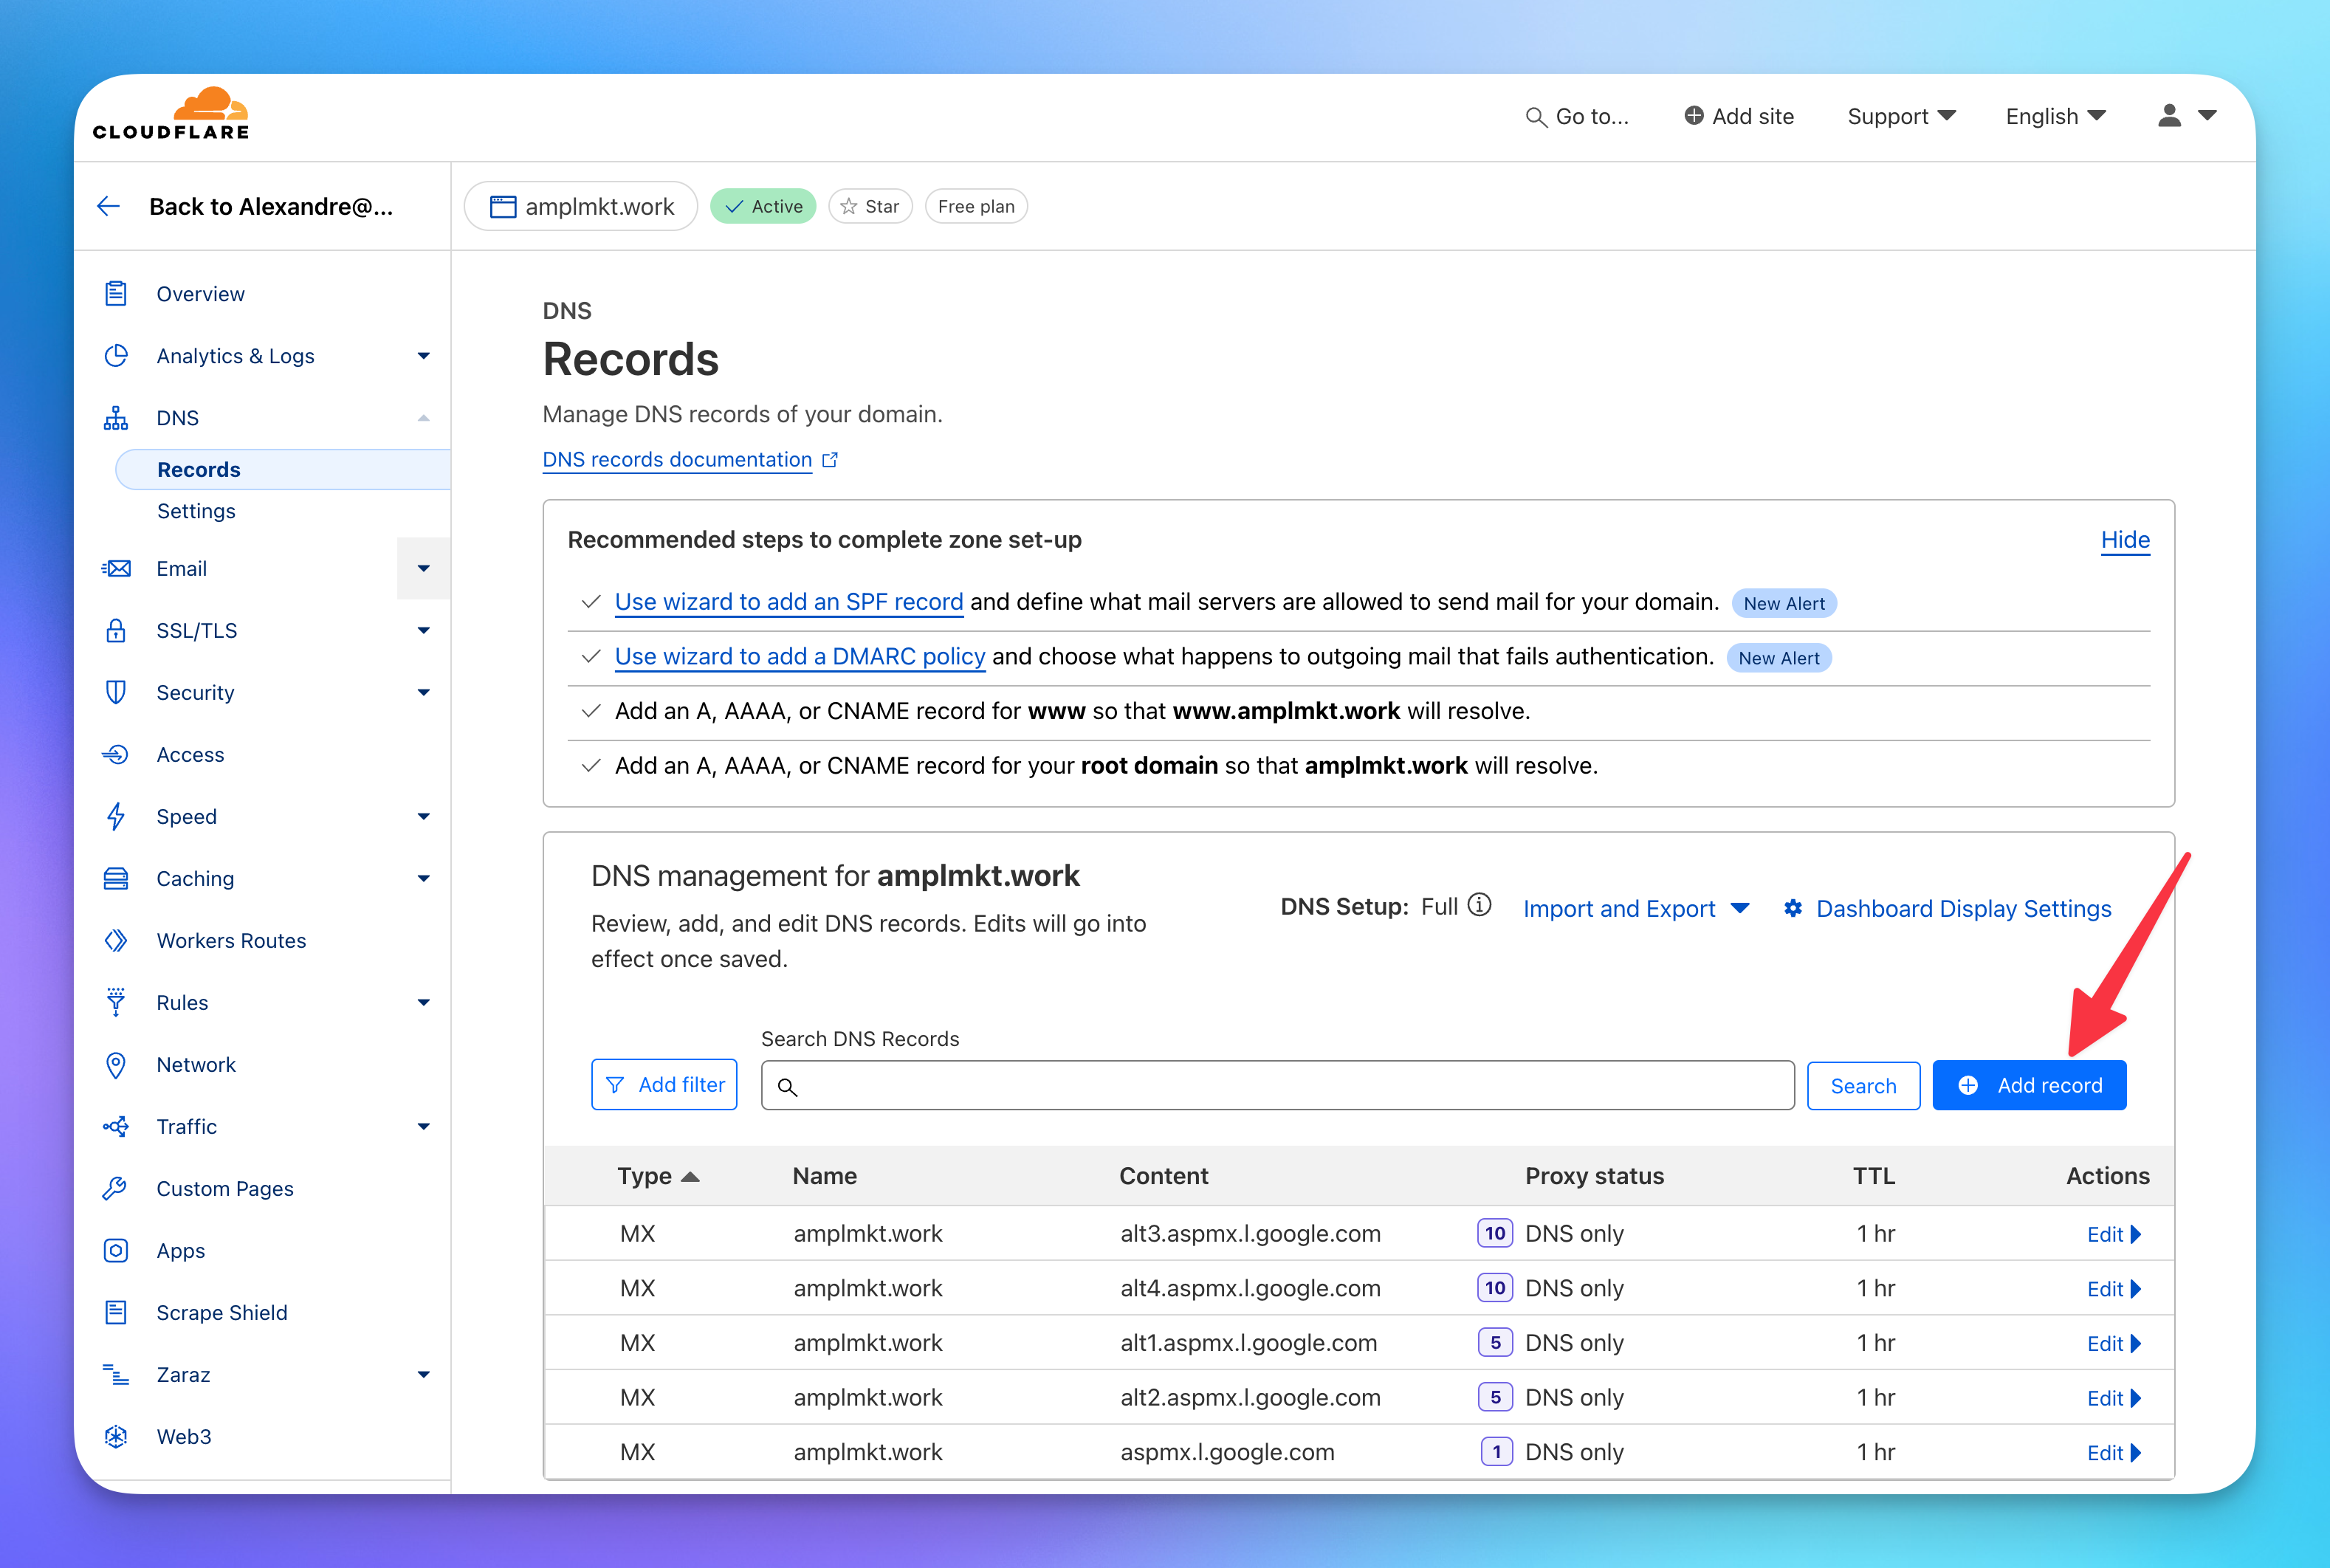Open Dashboard Display Settings gear
This screenshot has height=1568, width=2330.
[x=1793, y=908]
